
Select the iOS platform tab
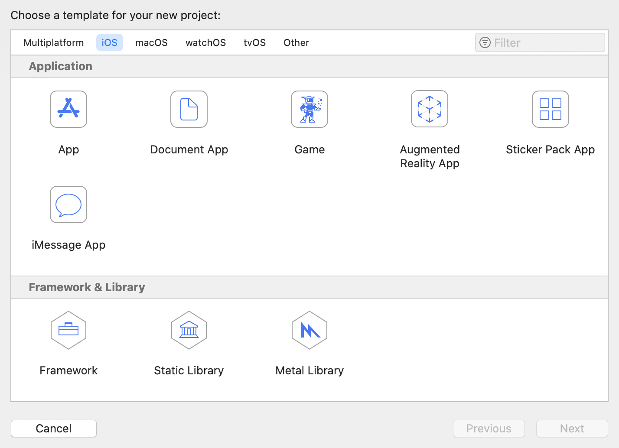tap(110, 42)
